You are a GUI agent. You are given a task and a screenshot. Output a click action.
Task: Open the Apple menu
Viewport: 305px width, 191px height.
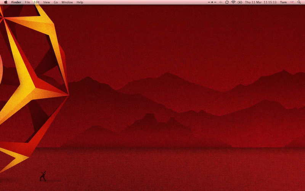pos(6,2)
